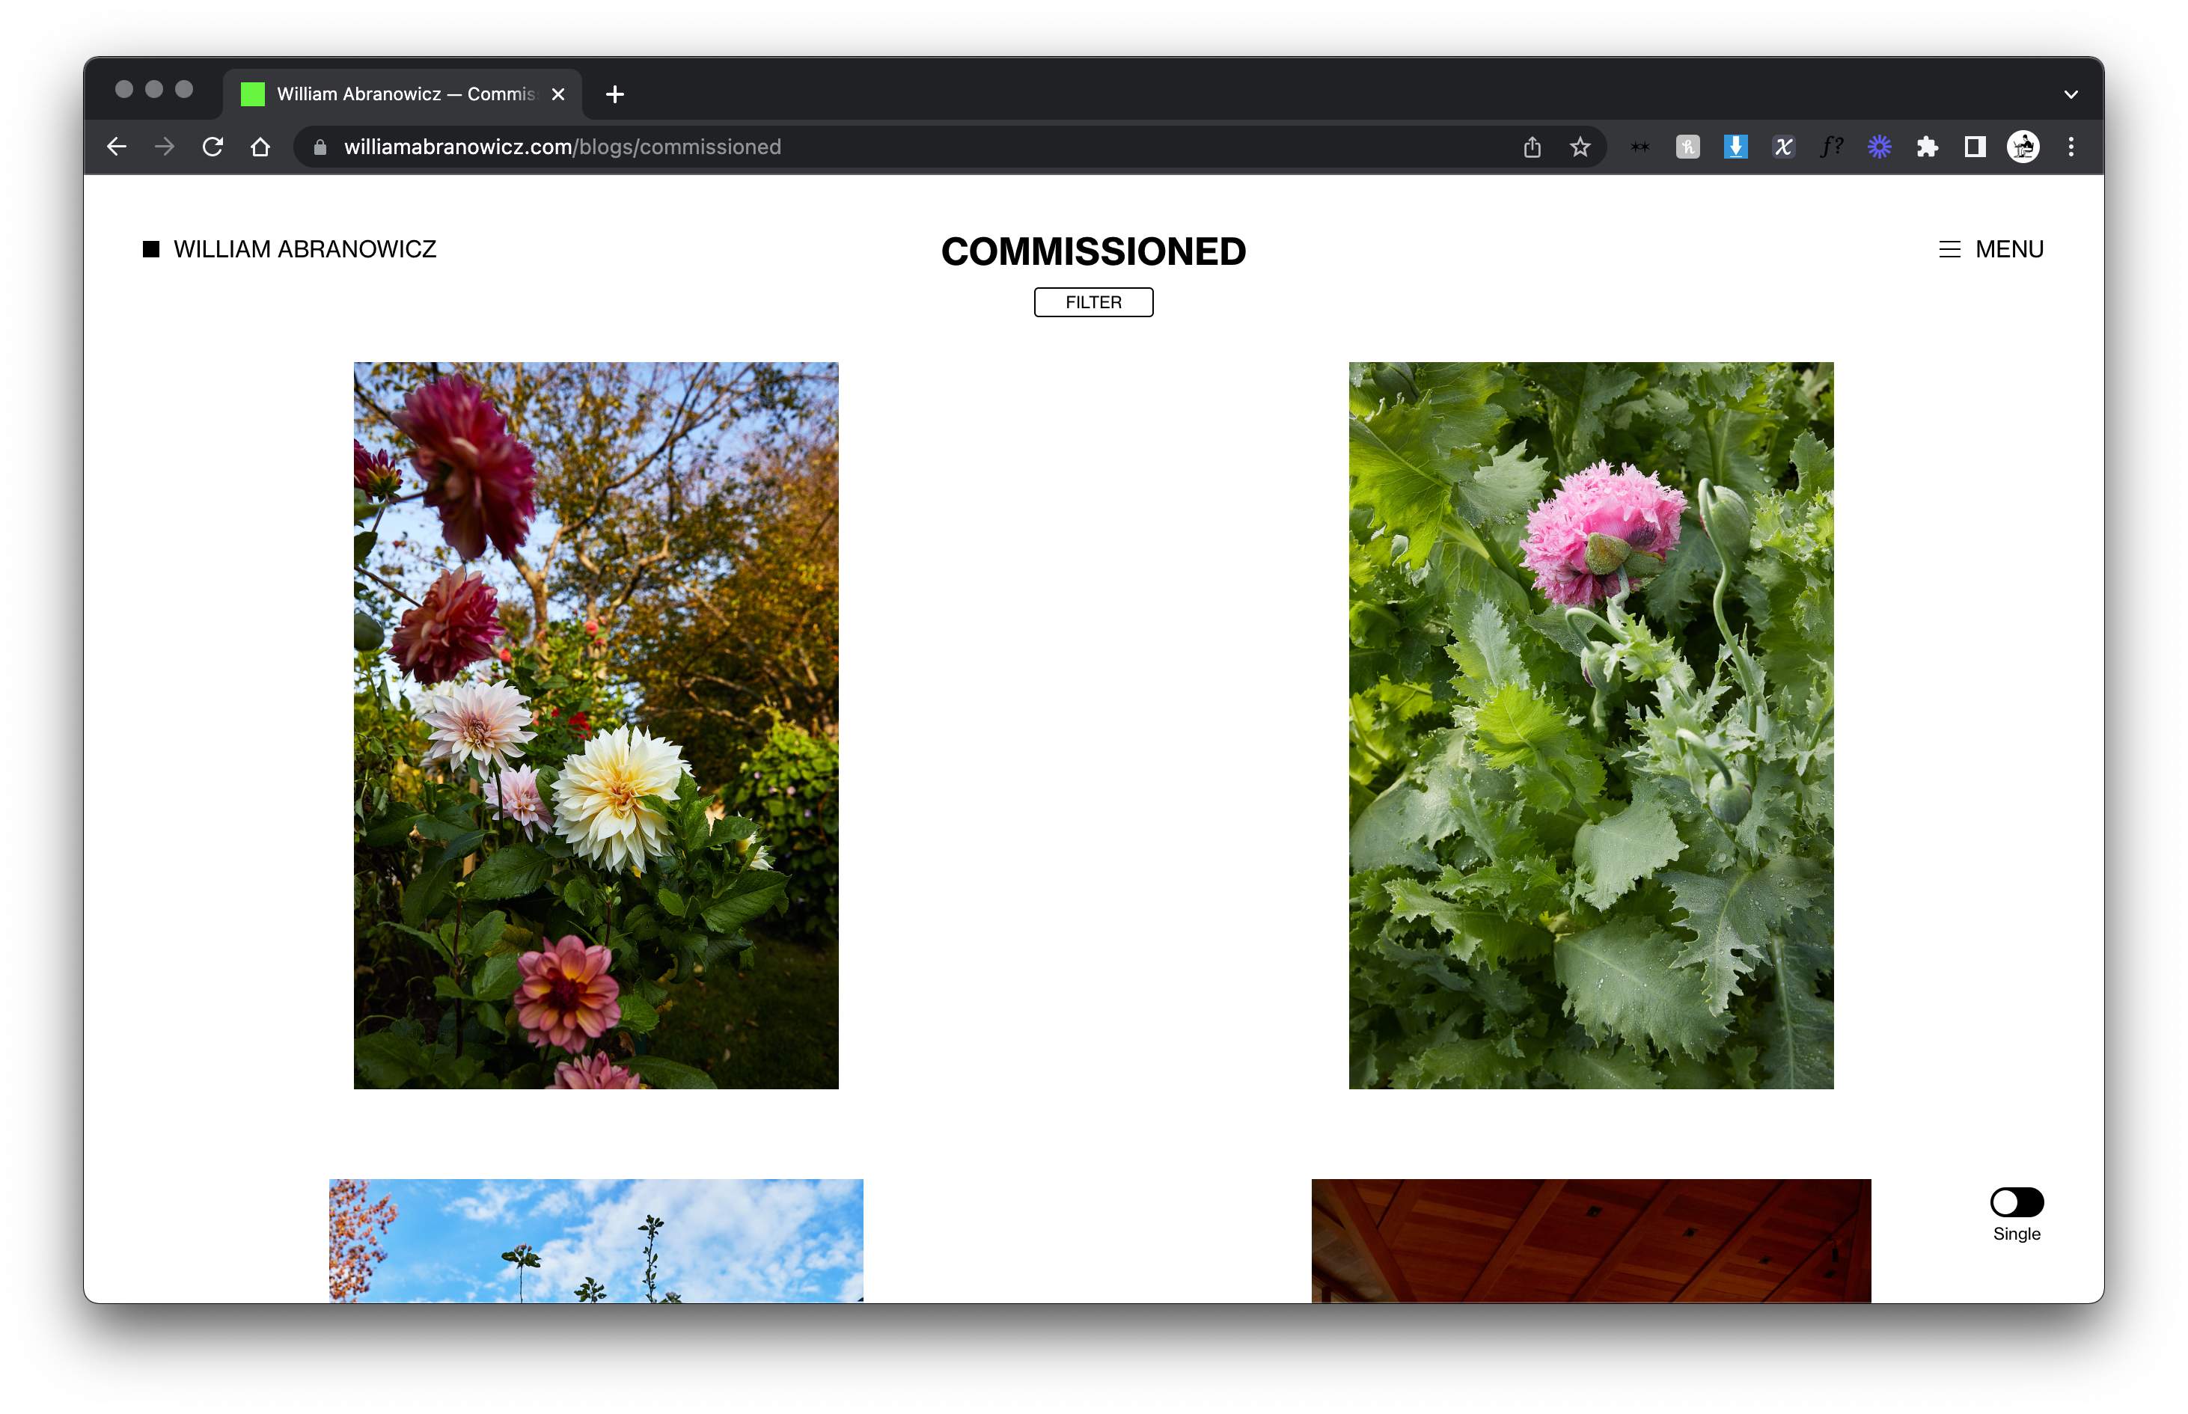This screenshot has width=2188, height=1414.
Task: Open the Extensions puzzle piece menu
Action: tap(1926, 147)
